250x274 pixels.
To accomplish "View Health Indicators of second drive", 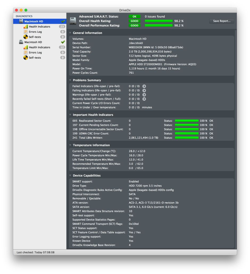I will coord(39,47).
